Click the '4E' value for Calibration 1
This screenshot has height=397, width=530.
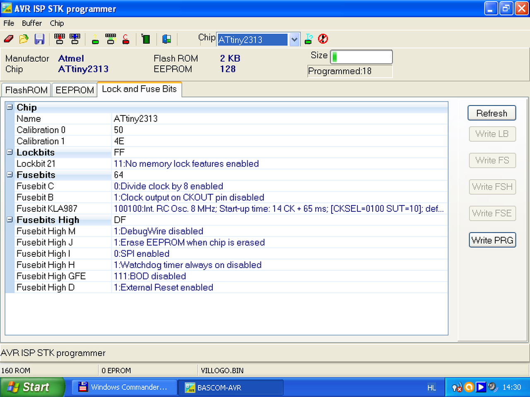(119, 141)
